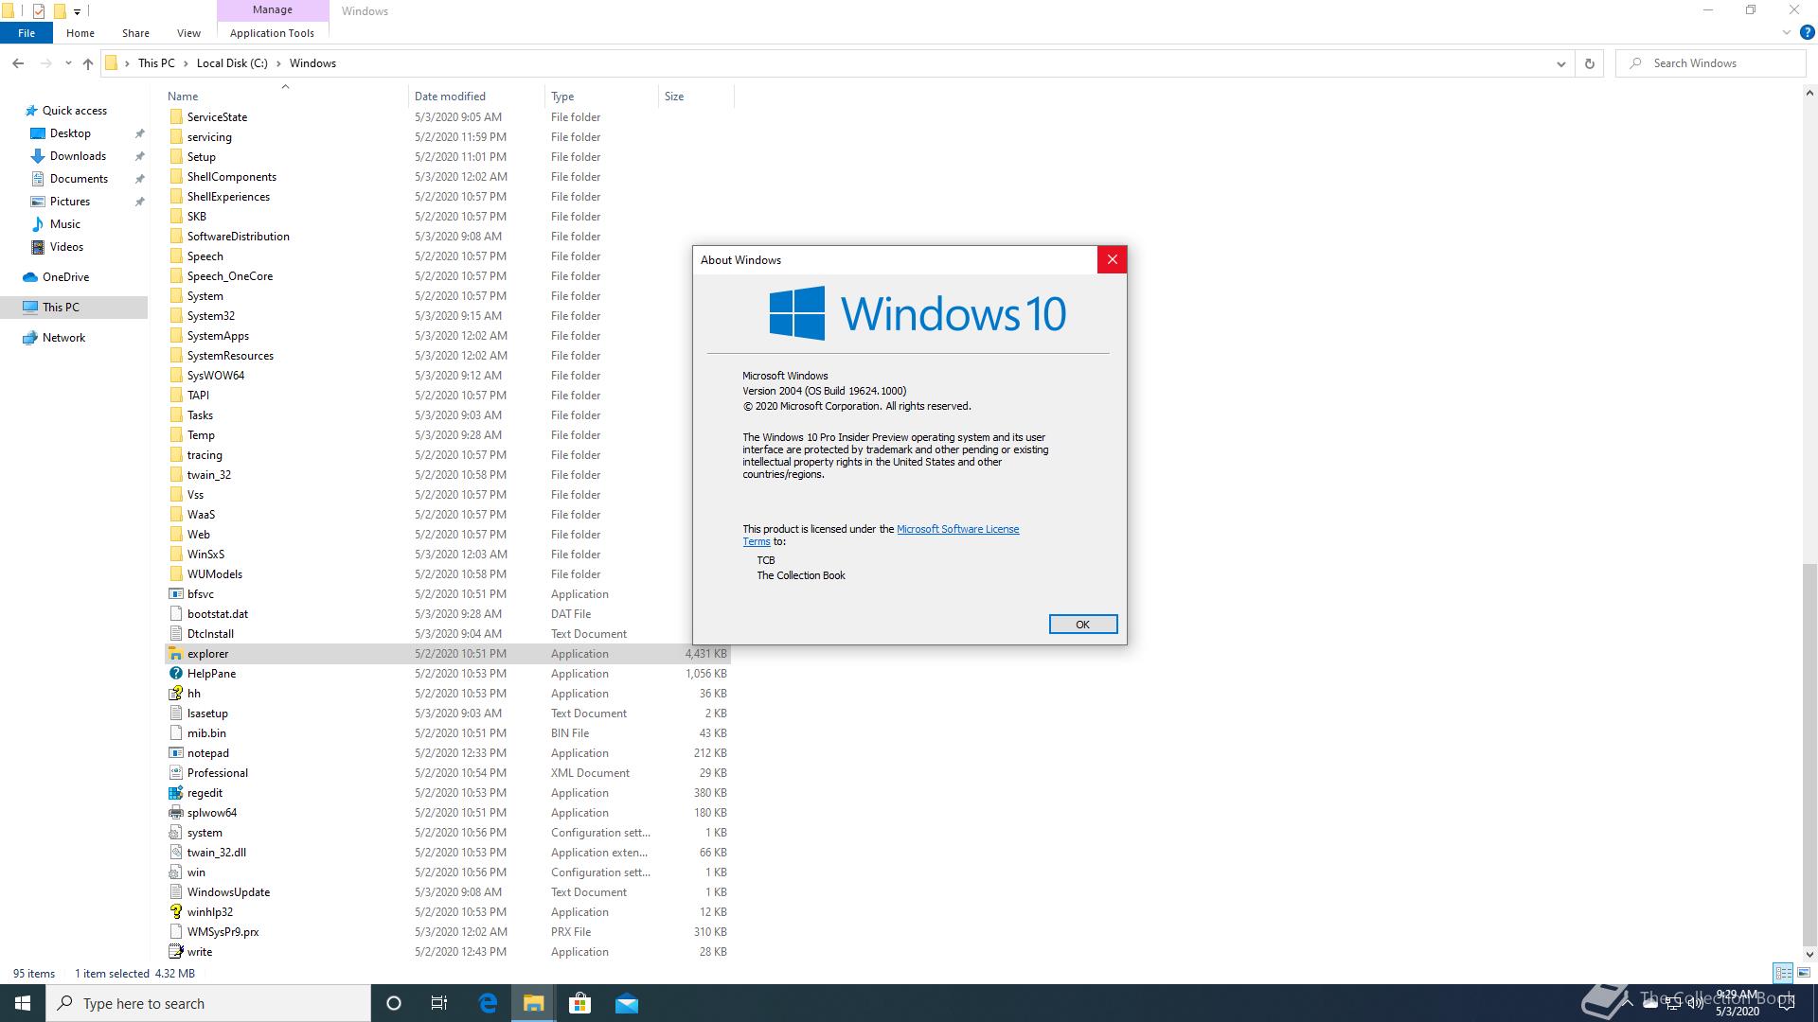Switch to the Home ribbon tab
The height and width of the screenshot is (1022, 1818).
[80, 32]
